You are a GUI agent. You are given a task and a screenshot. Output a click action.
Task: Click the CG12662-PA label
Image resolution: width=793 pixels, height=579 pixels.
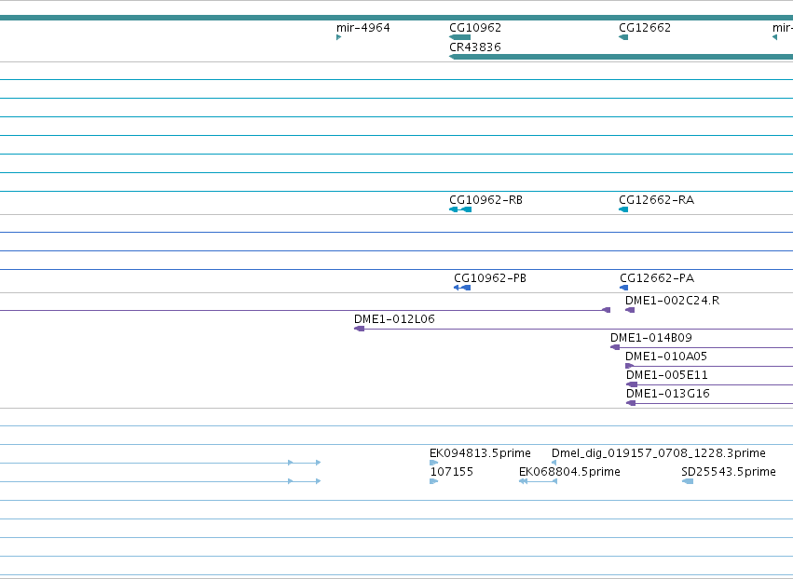point(657,278)
